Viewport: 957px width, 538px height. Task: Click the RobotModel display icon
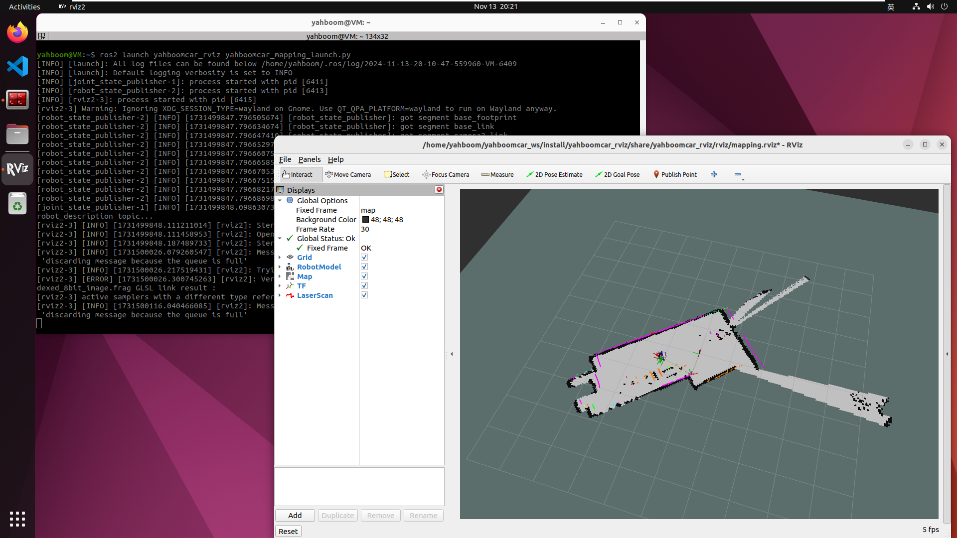(x=290, y=267)
